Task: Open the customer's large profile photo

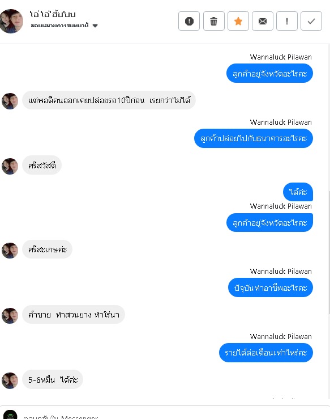Action: [11, 21]
